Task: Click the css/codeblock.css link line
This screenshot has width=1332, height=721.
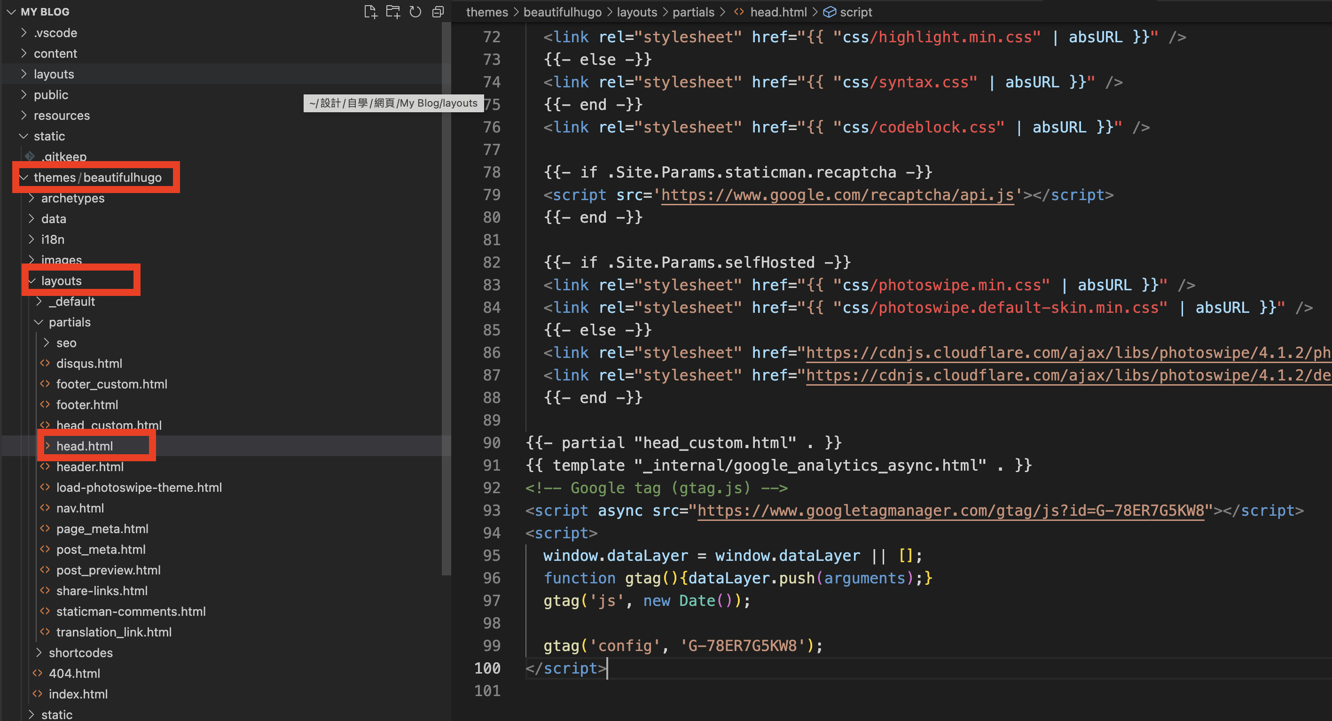Action: pos(846,127)
